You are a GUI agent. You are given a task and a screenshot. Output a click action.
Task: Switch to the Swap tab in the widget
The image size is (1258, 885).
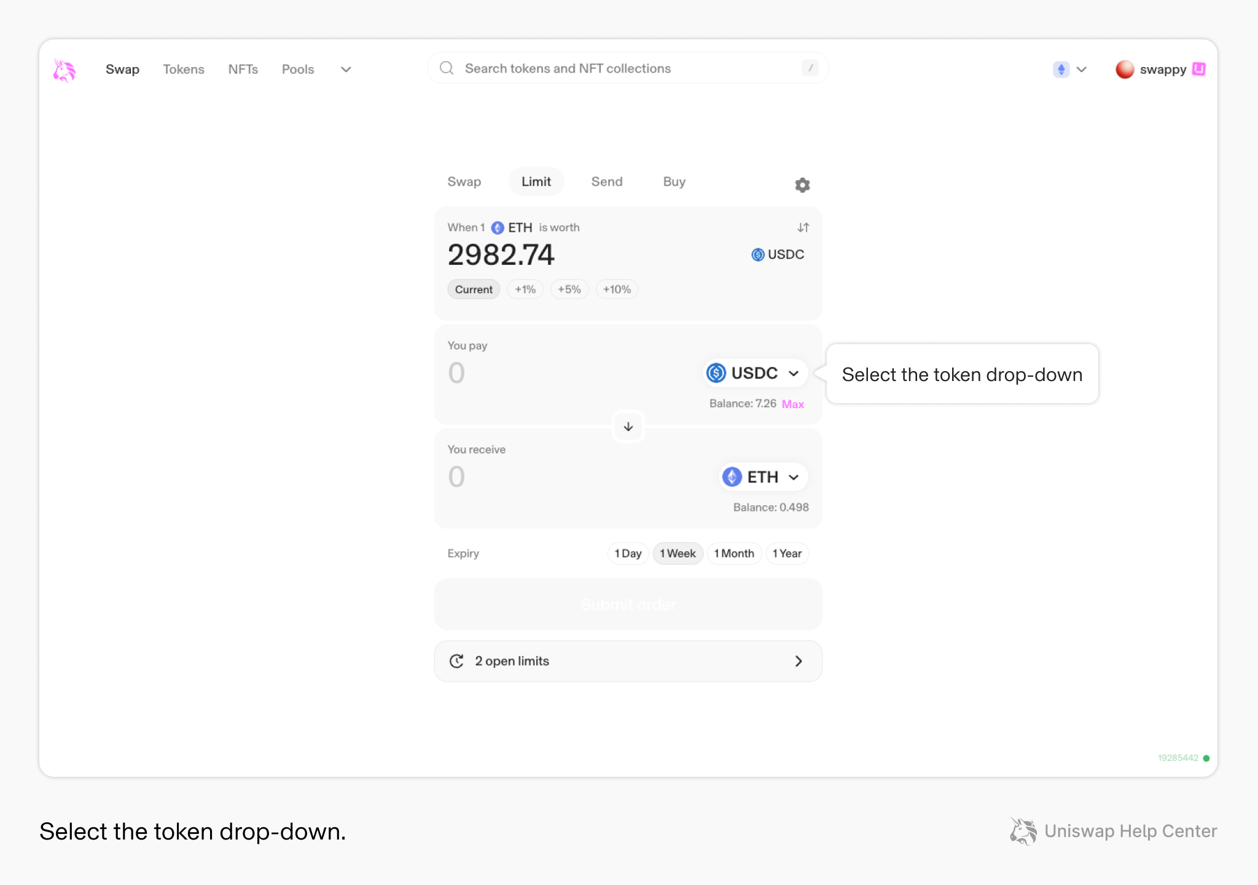point(464,182)
